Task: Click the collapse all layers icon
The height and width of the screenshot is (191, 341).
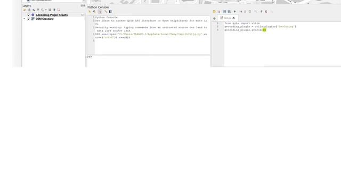Action: coord(54,10)
